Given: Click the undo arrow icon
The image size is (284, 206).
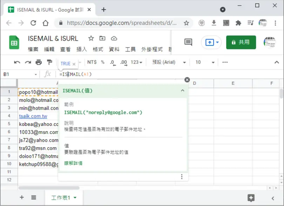Looking at the screenshot, I should click(17, 62).
